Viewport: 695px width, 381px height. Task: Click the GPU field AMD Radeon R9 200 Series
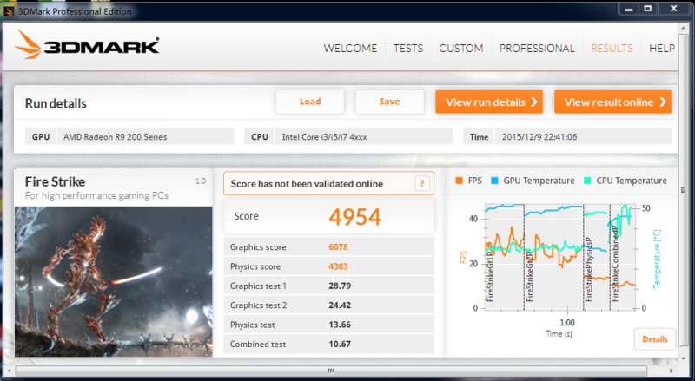[x=145, y=137]
